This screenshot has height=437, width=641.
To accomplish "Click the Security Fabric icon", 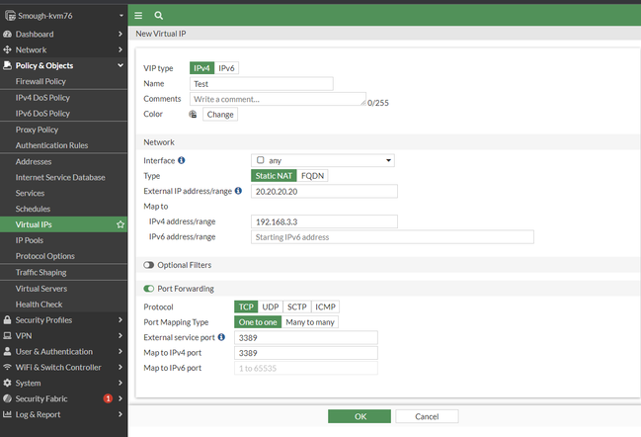I will tap(7, 398).
